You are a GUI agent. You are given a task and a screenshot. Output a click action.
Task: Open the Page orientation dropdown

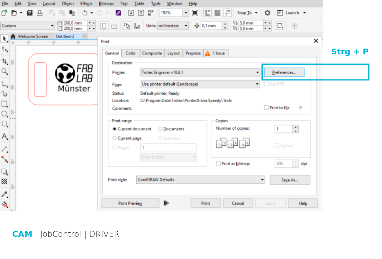coord(200,84)
